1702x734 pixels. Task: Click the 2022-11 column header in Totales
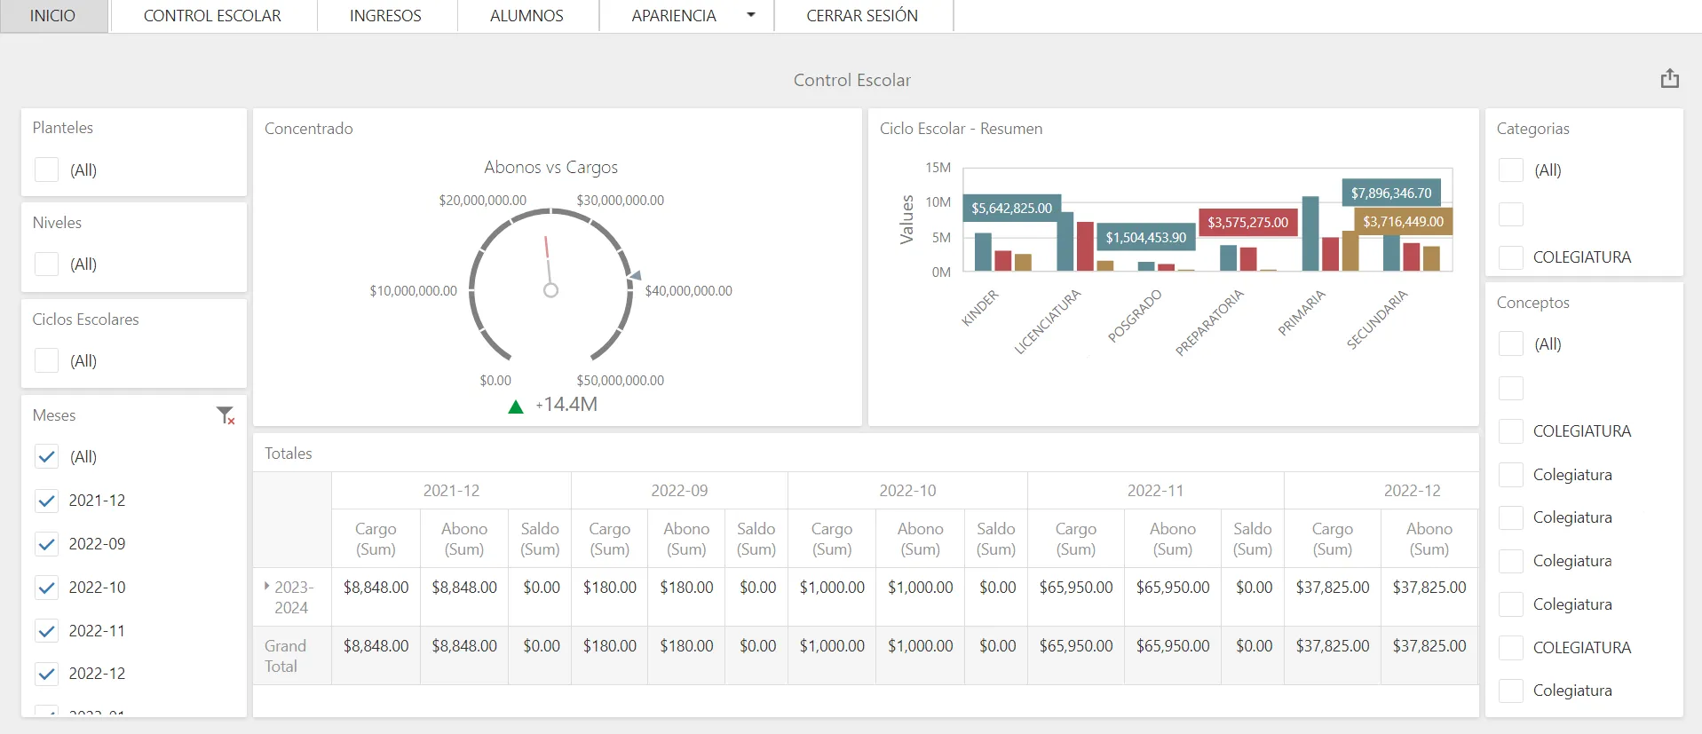(x=1155, y=491)
